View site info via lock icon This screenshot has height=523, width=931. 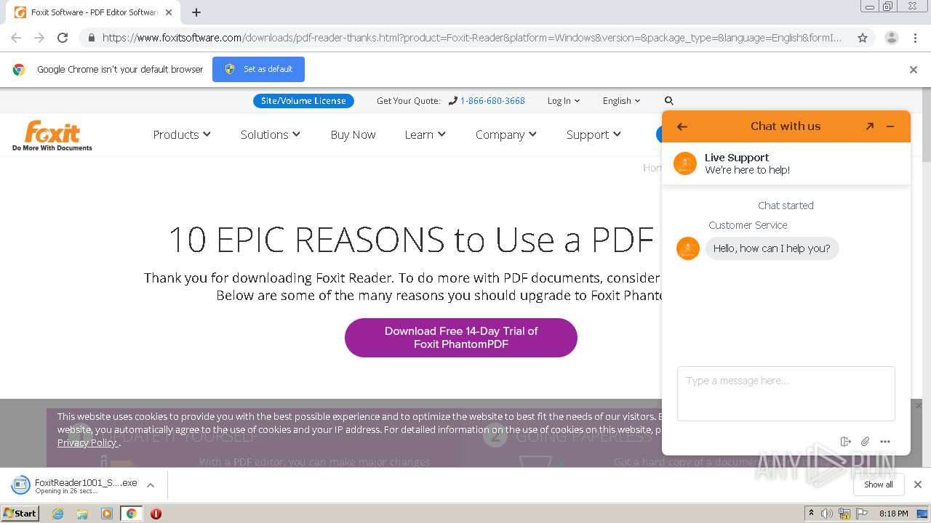[x=91, y=38]
